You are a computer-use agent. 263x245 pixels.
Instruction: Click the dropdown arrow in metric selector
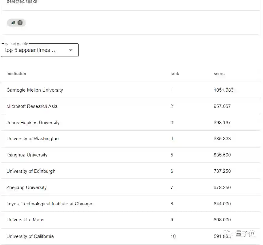click(x=71, y=50)
